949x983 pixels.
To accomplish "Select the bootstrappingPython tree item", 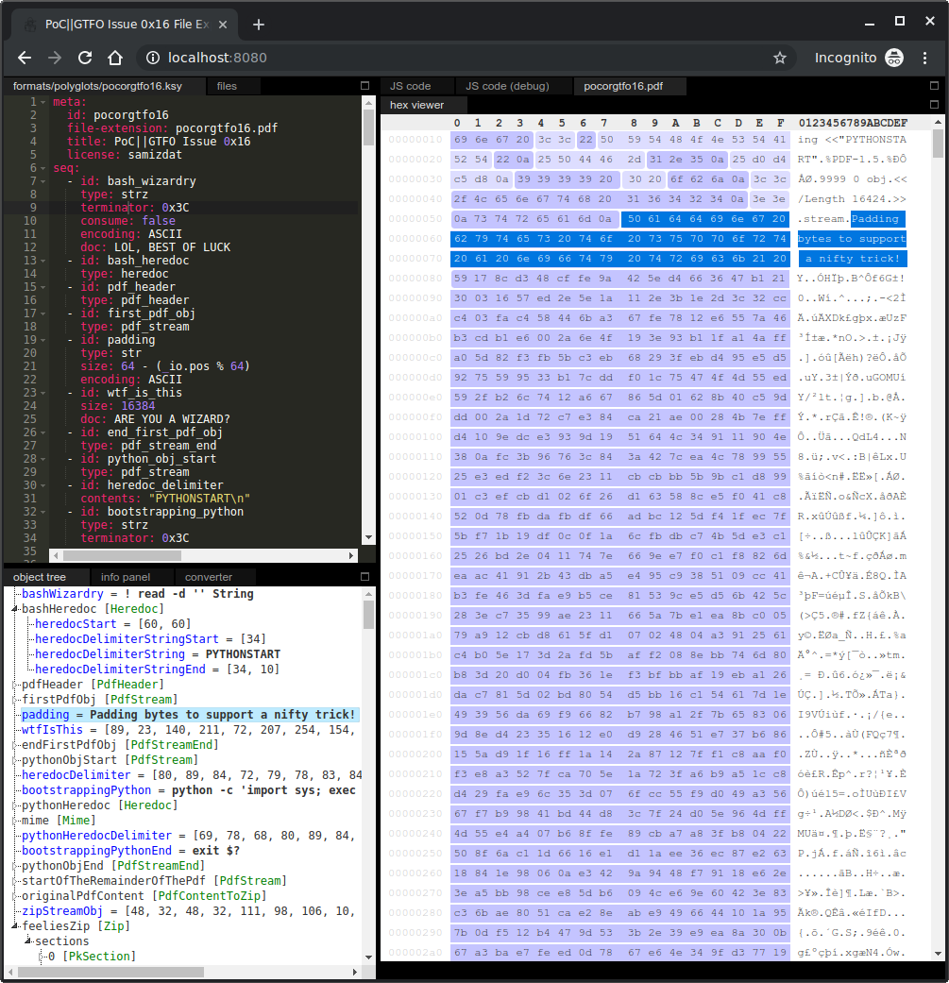I will coord(189,790).
